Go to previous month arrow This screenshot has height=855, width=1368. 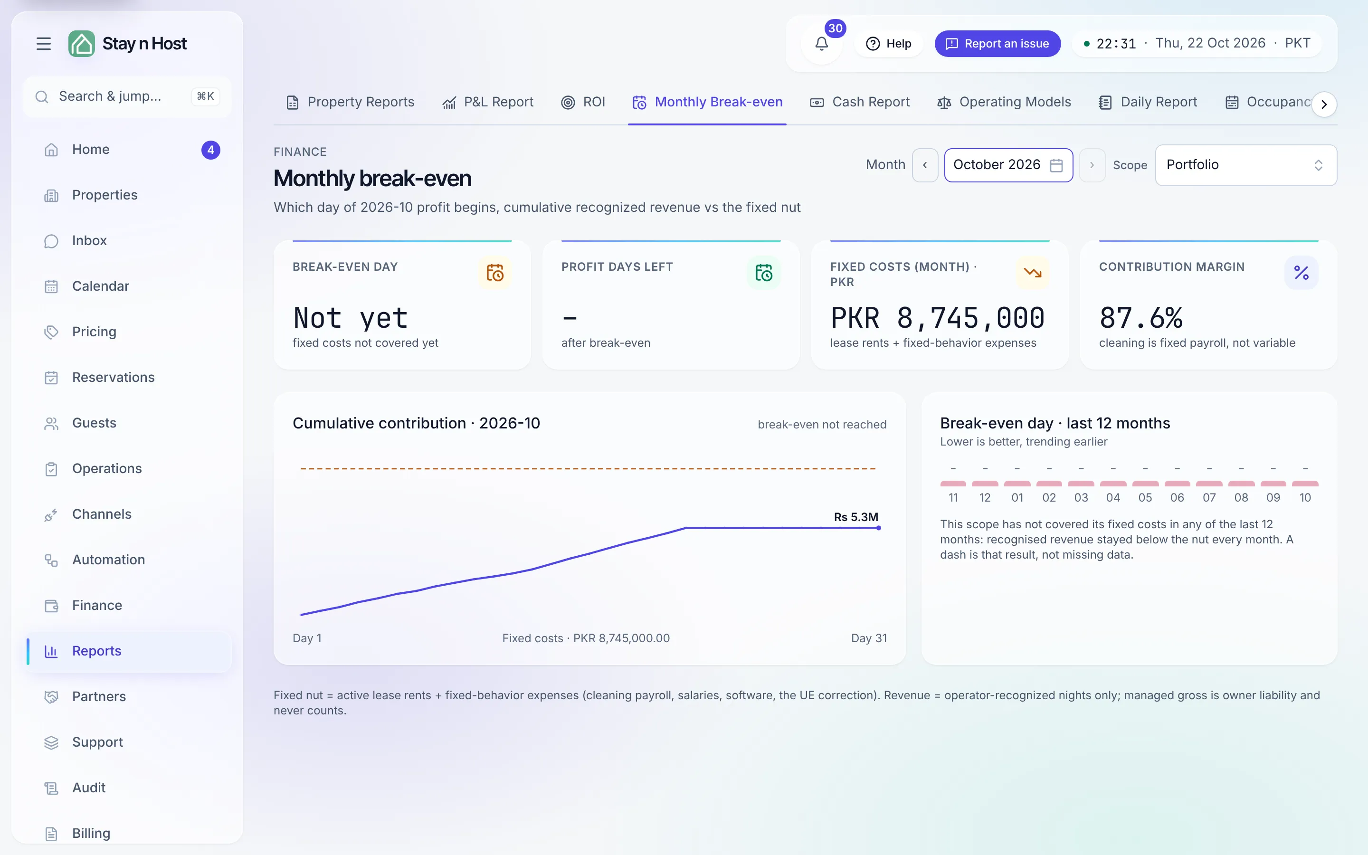[925, 164]
